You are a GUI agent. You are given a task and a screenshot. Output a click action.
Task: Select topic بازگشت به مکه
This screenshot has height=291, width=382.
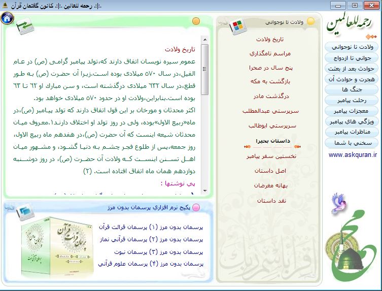270,81
